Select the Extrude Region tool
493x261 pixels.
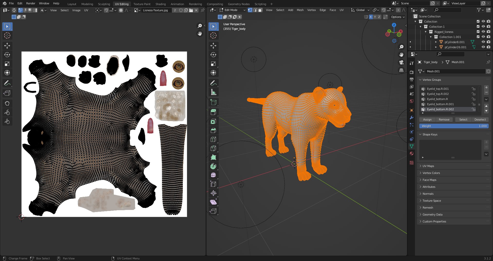(213, 112)
